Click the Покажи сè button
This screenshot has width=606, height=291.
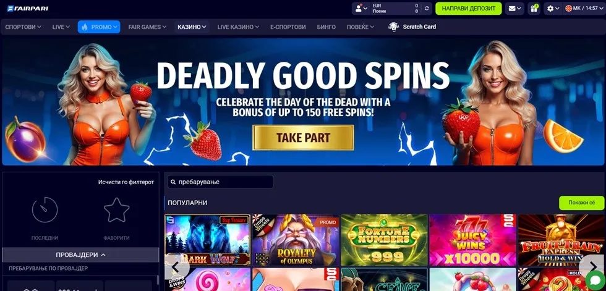[x=581, y=203]
